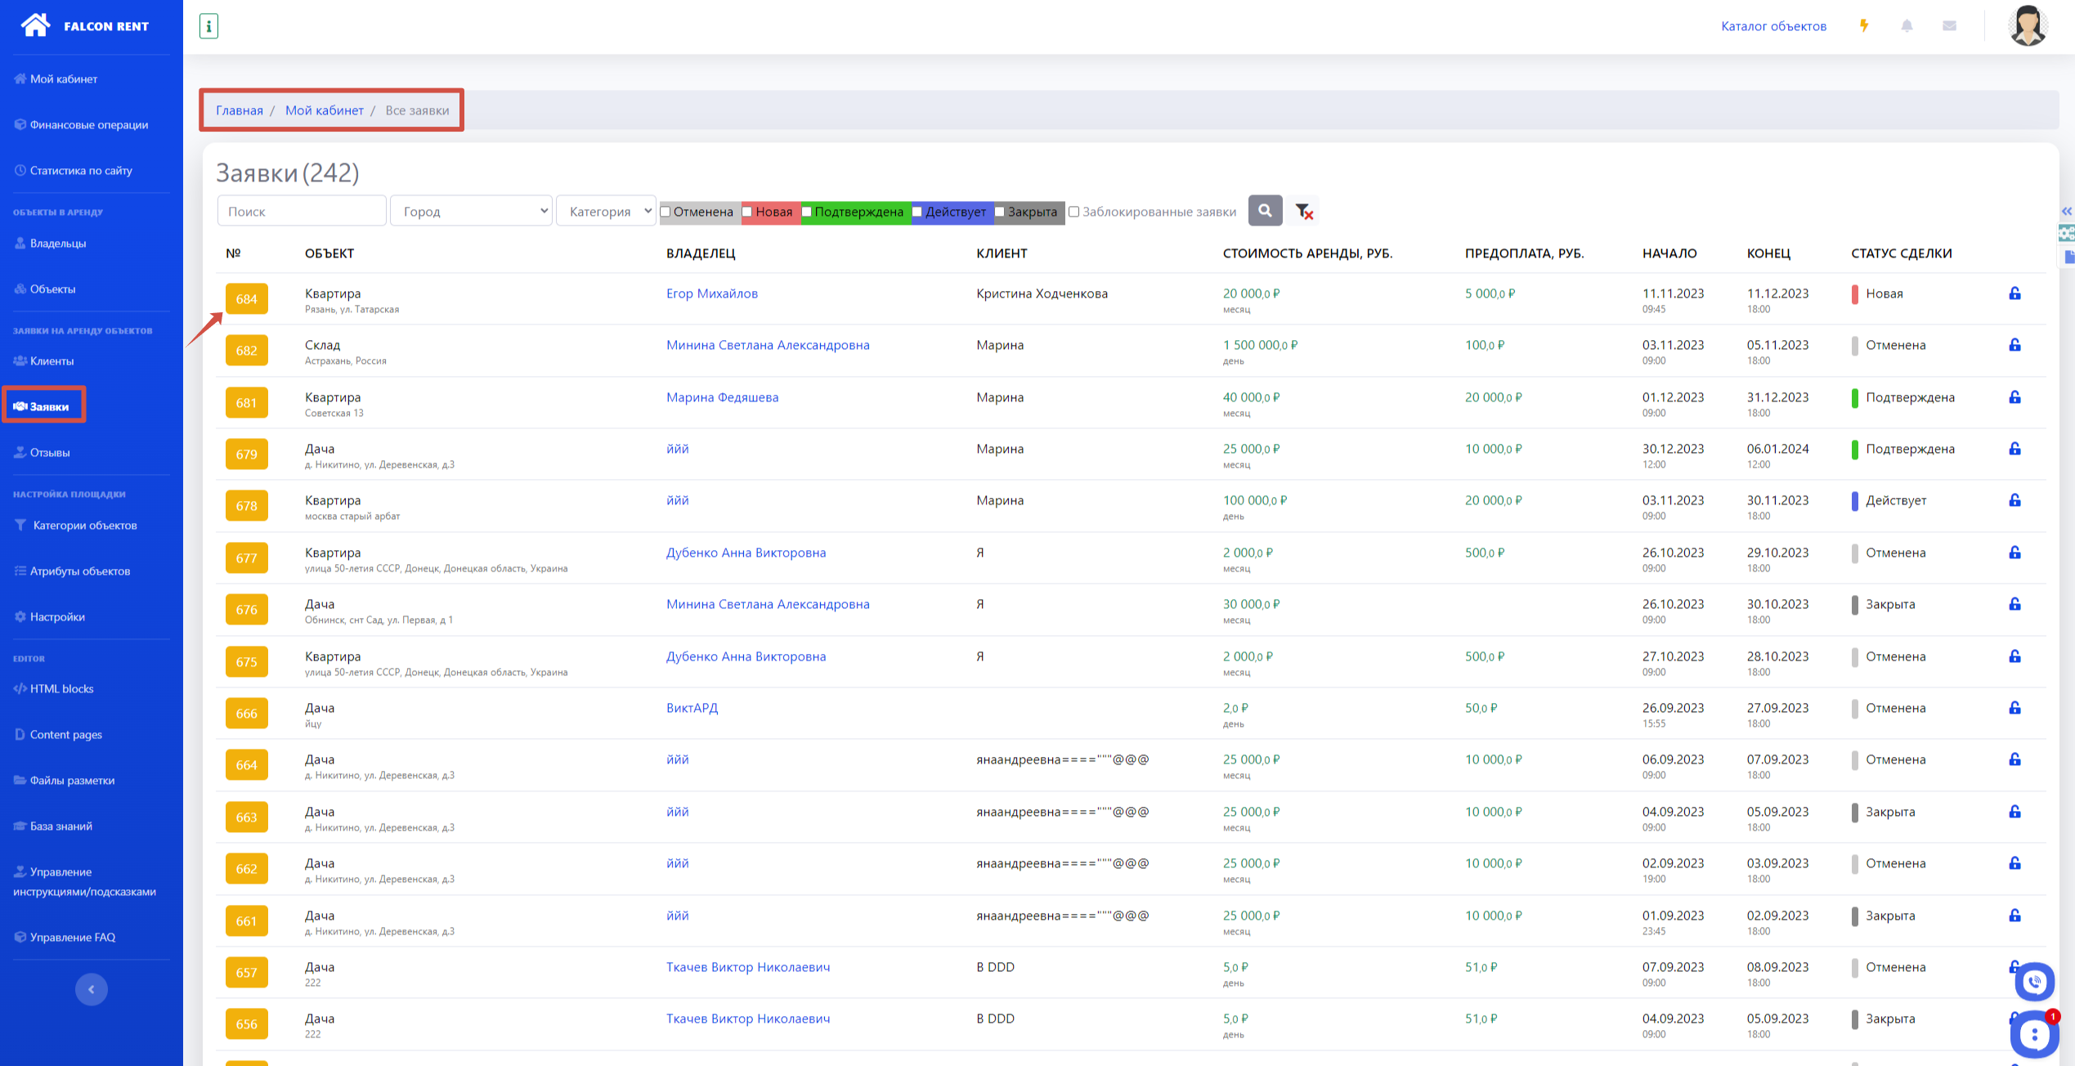Viewport: 2075px width, 1066px height.
Task: Click the Поиск input field
Action: [x=301, y=211]
